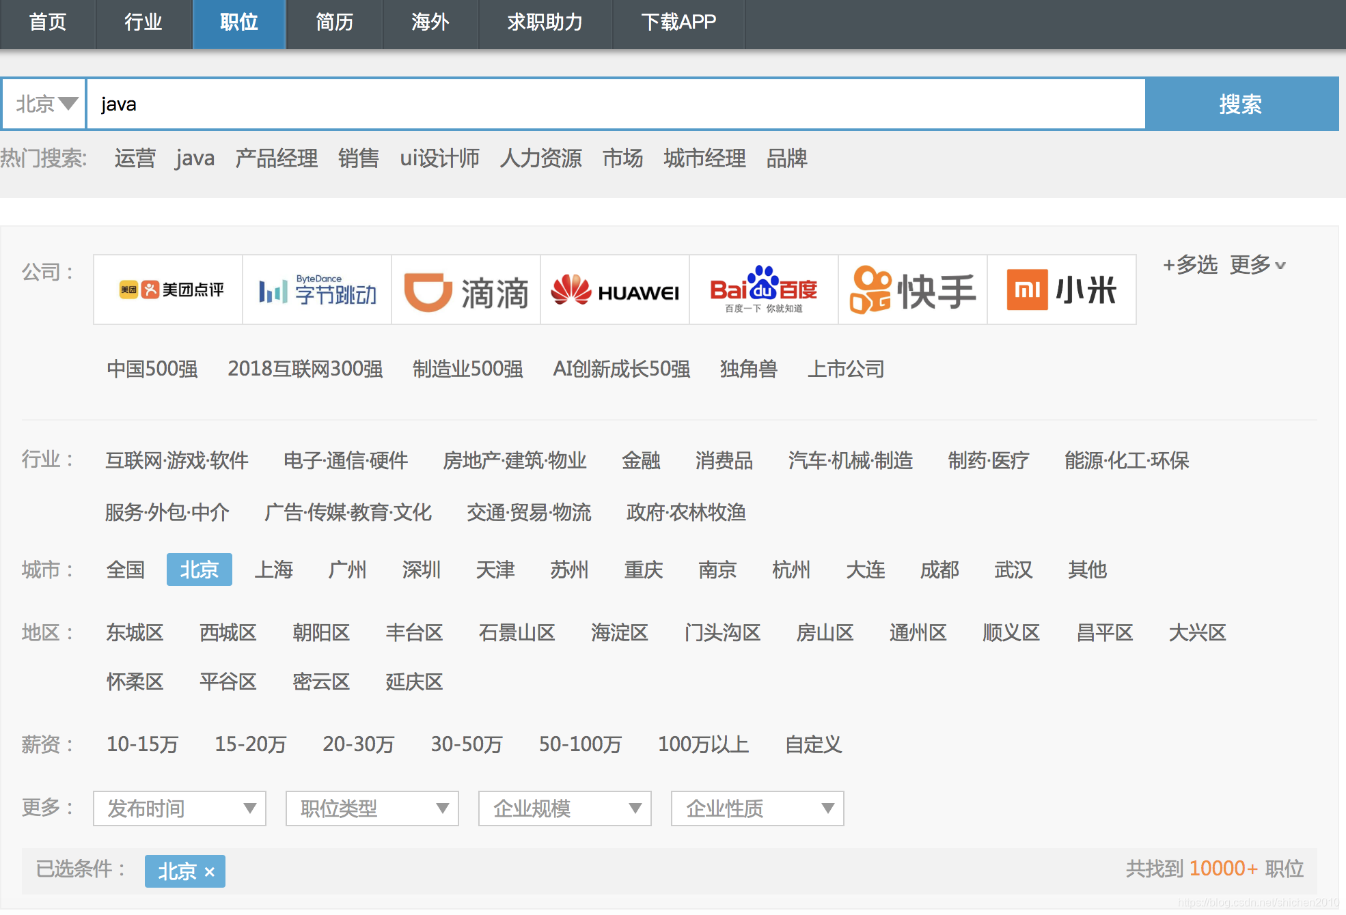
Task: Click into the java search input field
Action: coord(616,104)
